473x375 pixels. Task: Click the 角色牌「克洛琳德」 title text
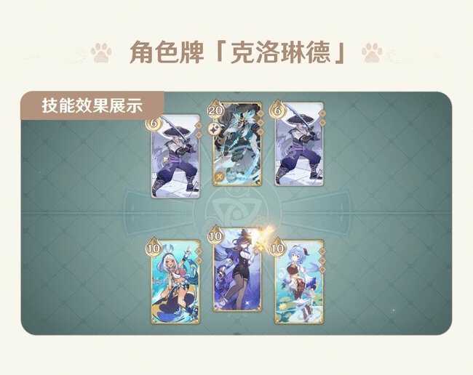click(237, 52)
